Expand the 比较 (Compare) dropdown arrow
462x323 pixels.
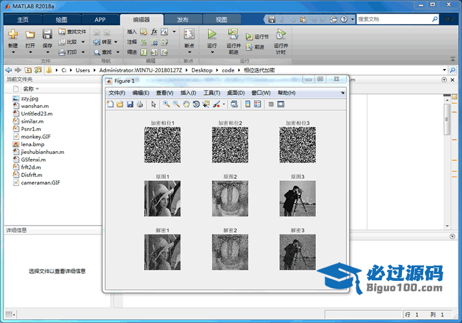pyautogui.click(x=83, y=42)
